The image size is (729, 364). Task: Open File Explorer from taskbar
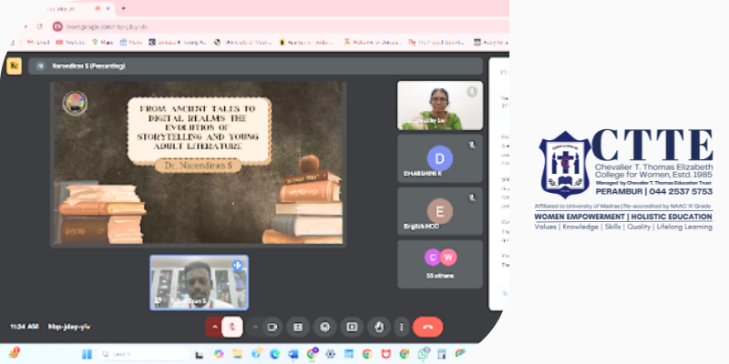coord(238,354)
